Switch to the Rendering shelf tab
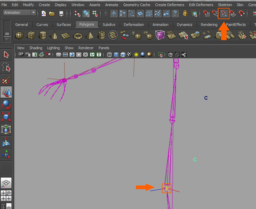The height and width of the screenshot is (209, 256). pyautogui.click(x=209, y=25)
